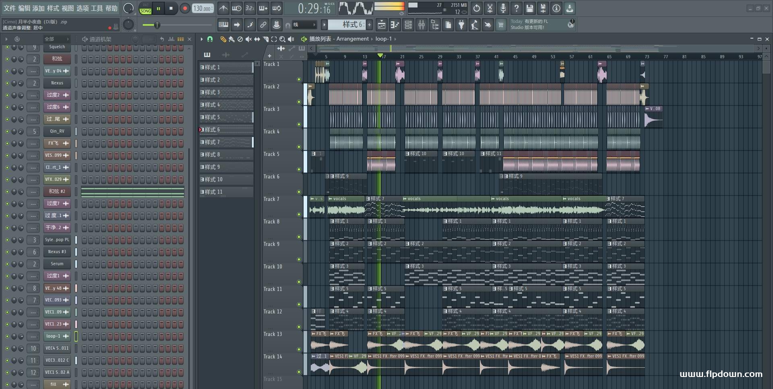The height and width of the screenshot is (389, 773).
Task: Open the shopping cart content library icon
Action: [501, 25]
